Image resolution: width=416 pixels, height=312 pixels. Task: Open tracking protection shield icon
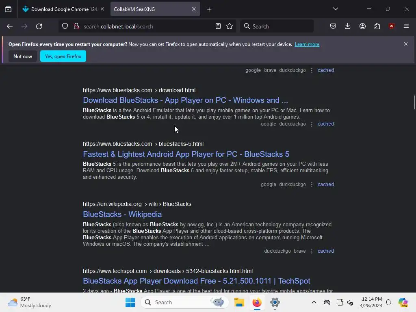65,26
